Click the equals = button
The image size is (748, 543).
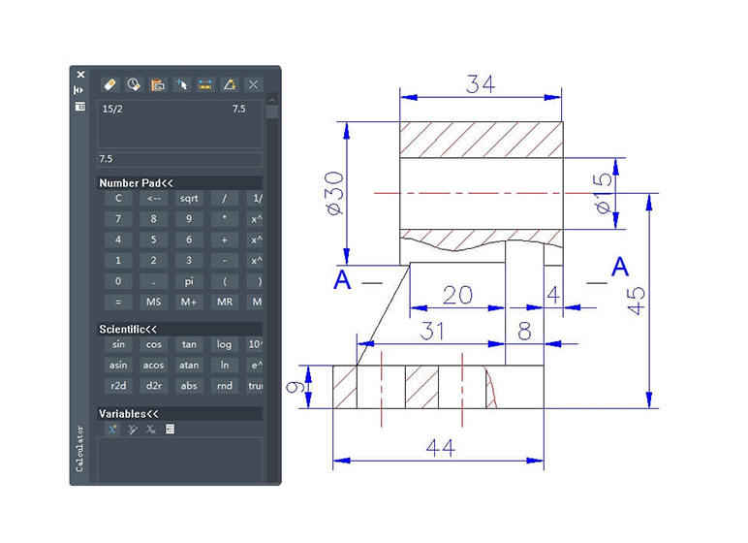coord(118,302)
